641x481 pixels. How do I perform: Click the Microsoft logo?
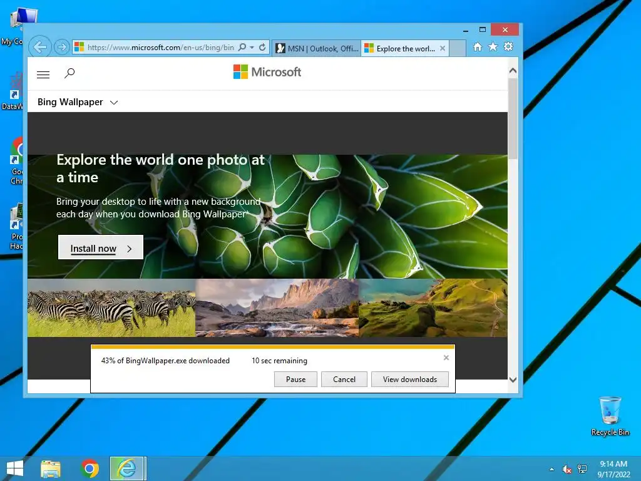[x=267, y=72]
